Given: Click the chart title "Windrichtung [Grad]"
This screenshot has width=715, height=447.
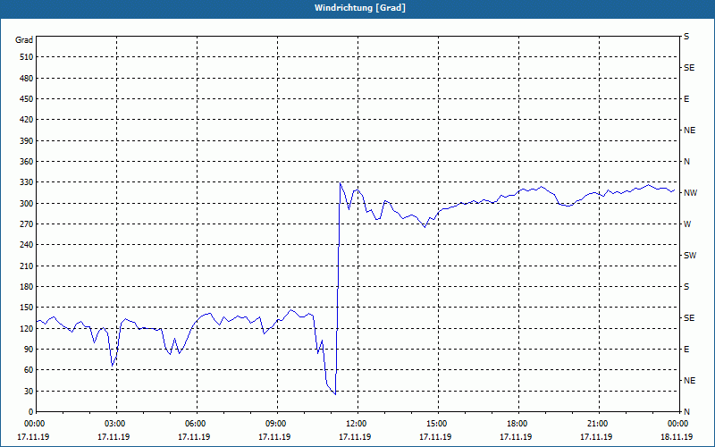Looking at the screenshot, I should (x=360, y=8).
